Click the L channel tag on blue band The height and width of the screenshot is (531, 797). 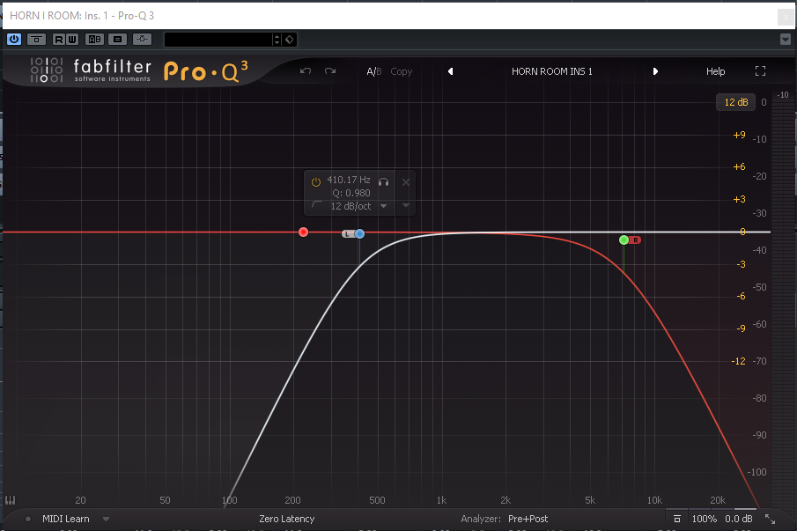(x=348, y=233)
